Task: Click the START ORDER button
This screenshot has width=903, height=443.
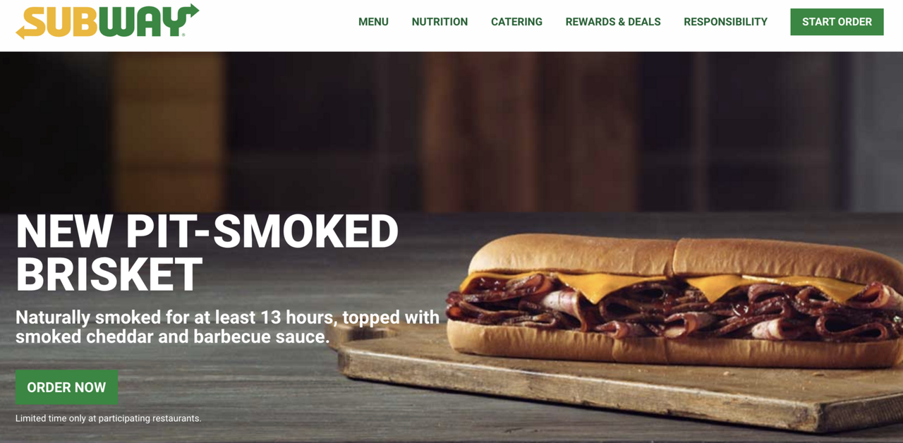Action: [x=837, y=22]
